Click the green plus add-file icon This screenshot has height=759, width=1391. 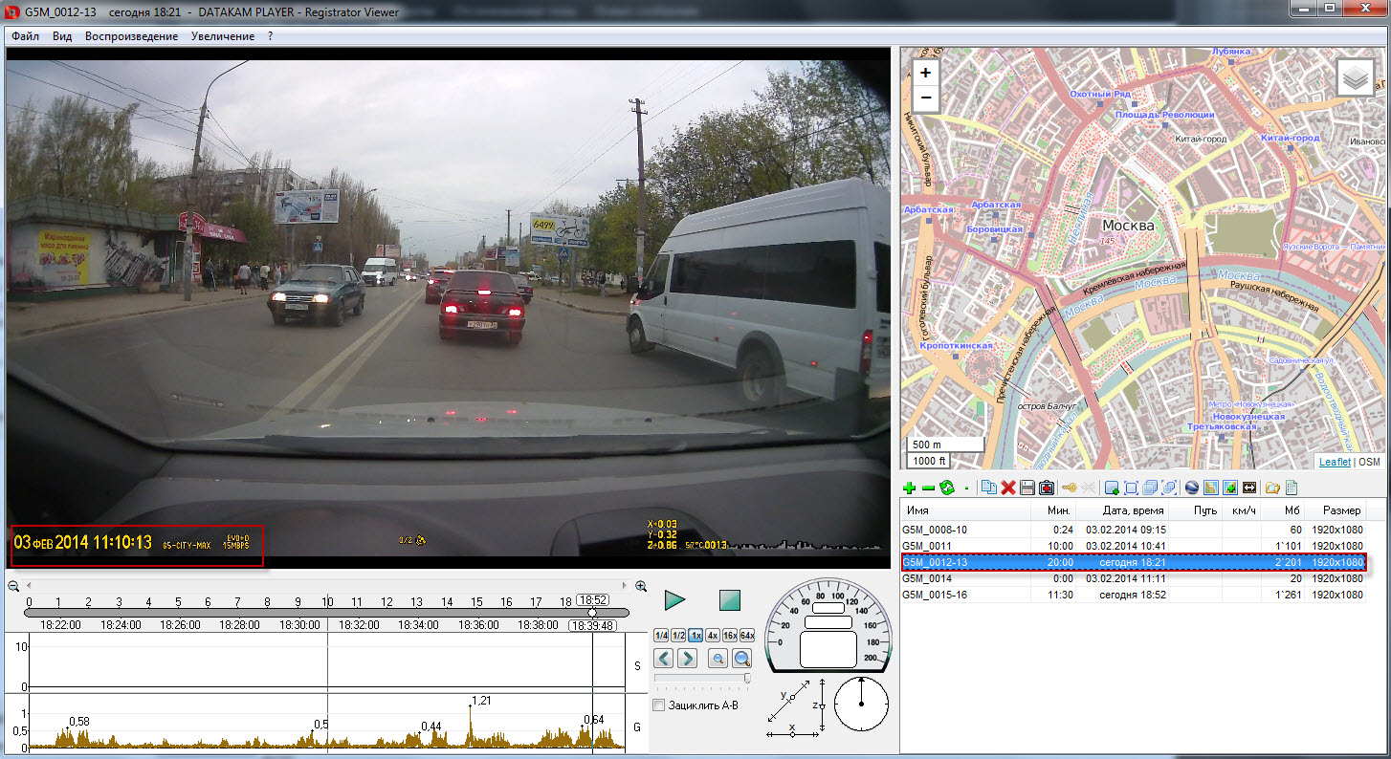pyautogui.click(x=909, y=488)
